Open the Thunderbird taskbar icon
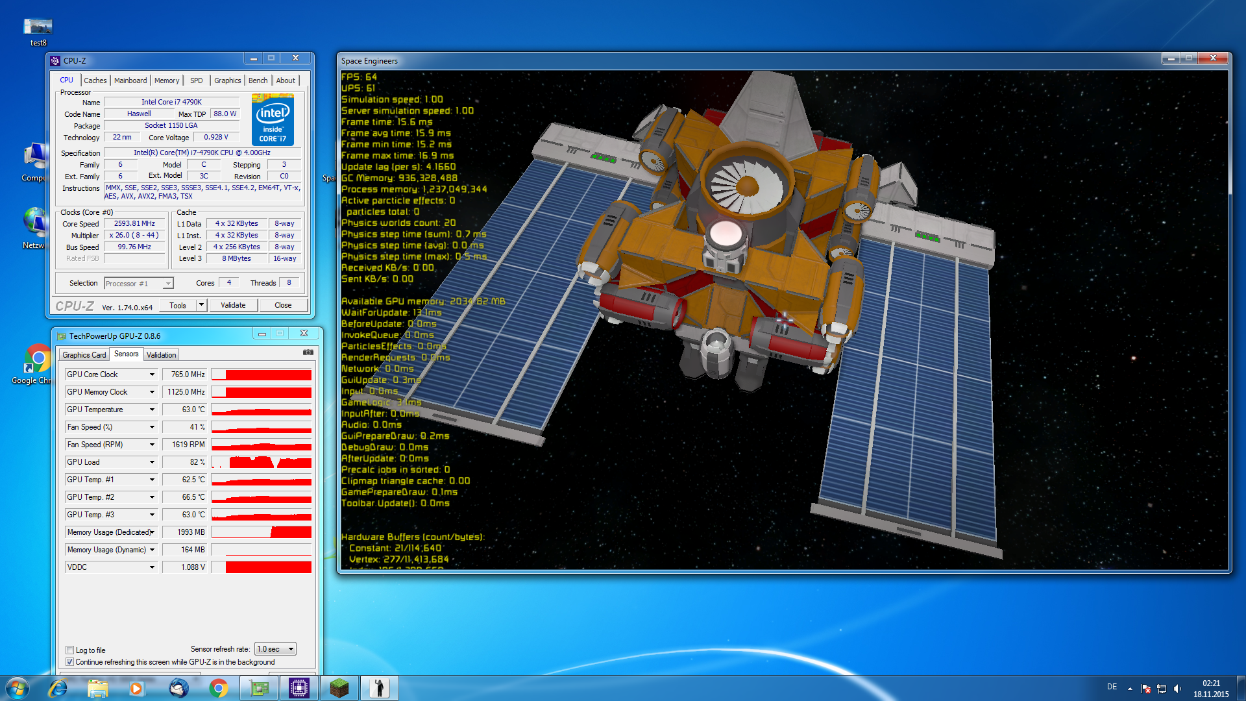Viewport: 1246px width, 701px height. tap(178, 688)
